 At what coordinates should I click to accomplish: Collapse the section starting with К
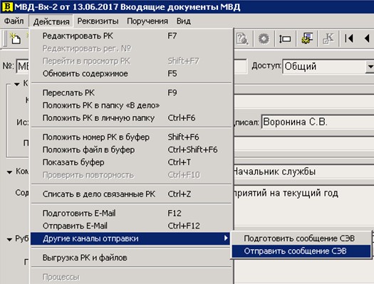[x=16, y=84]
